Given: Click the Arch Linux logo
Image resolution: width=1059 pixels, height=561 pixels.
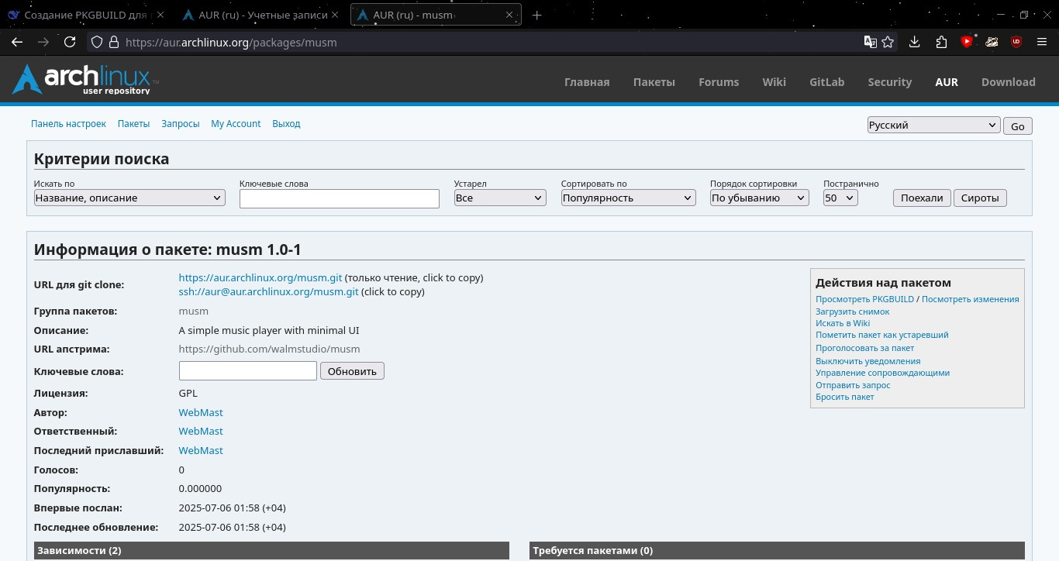Looking at the screenshot, I should (x=85, y=80).
